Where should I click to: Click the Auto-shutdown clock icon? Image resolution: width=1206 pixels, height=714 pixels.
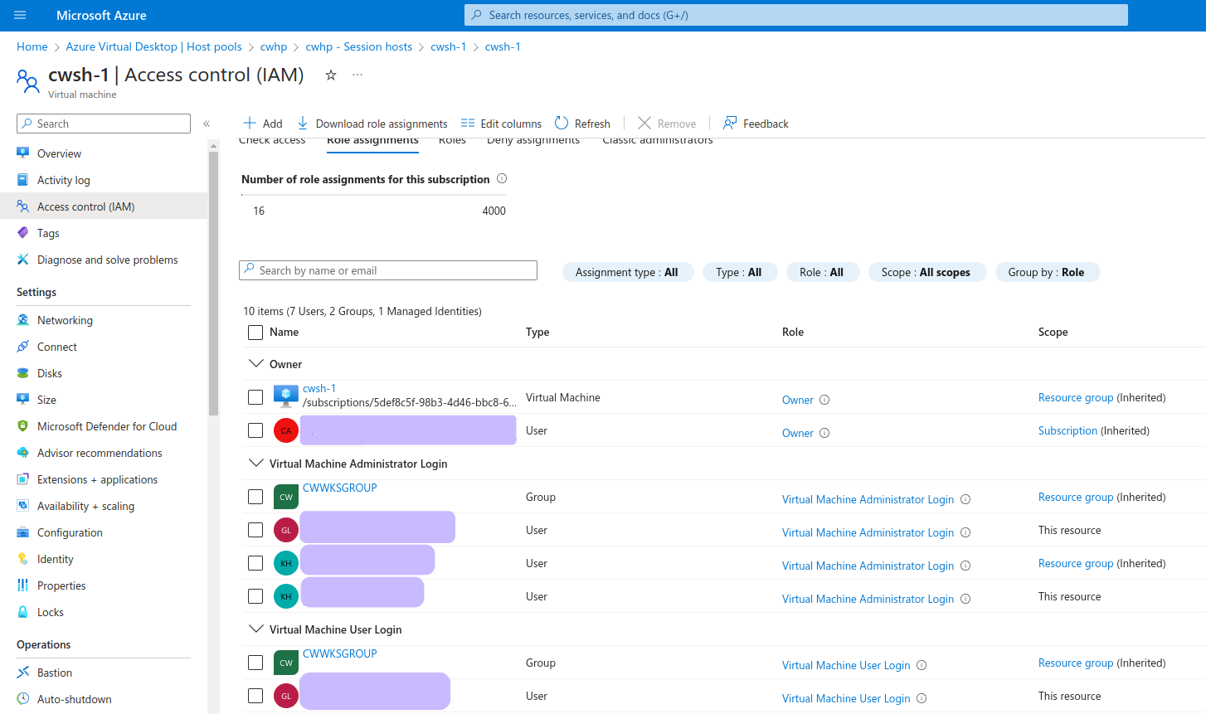tap(23, 699)
